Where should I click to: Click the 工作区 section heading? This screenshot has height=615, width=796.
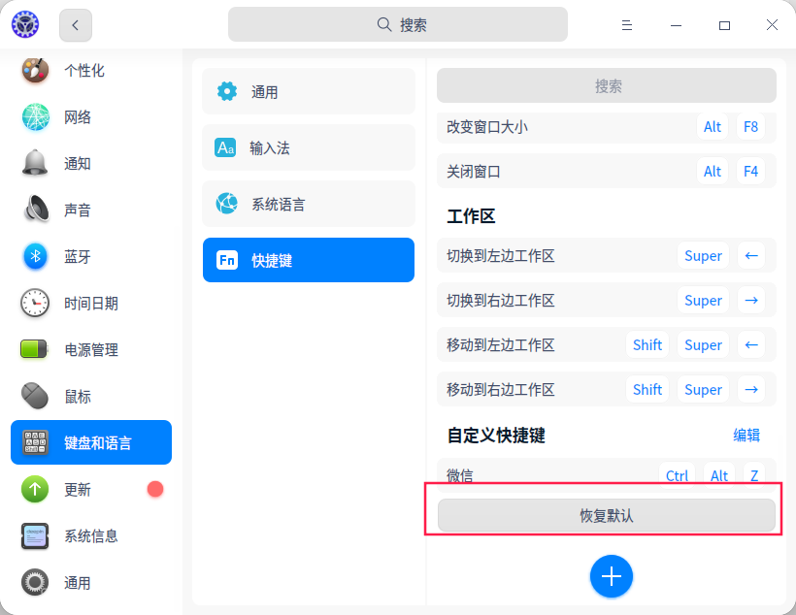pyautogui.click(x=471, y=216)
